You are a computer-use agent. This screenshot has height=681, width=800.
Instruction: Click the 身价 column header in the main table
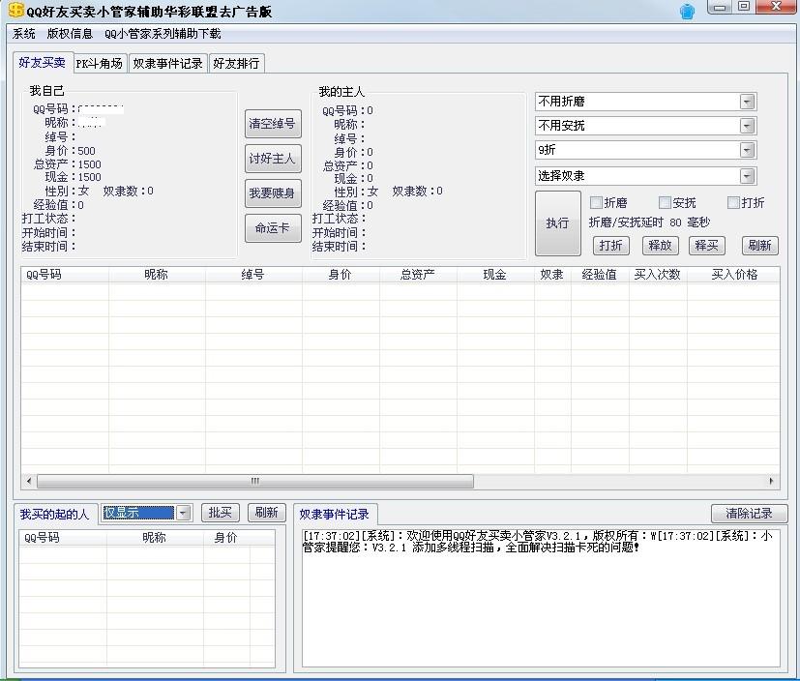(340, 275)
